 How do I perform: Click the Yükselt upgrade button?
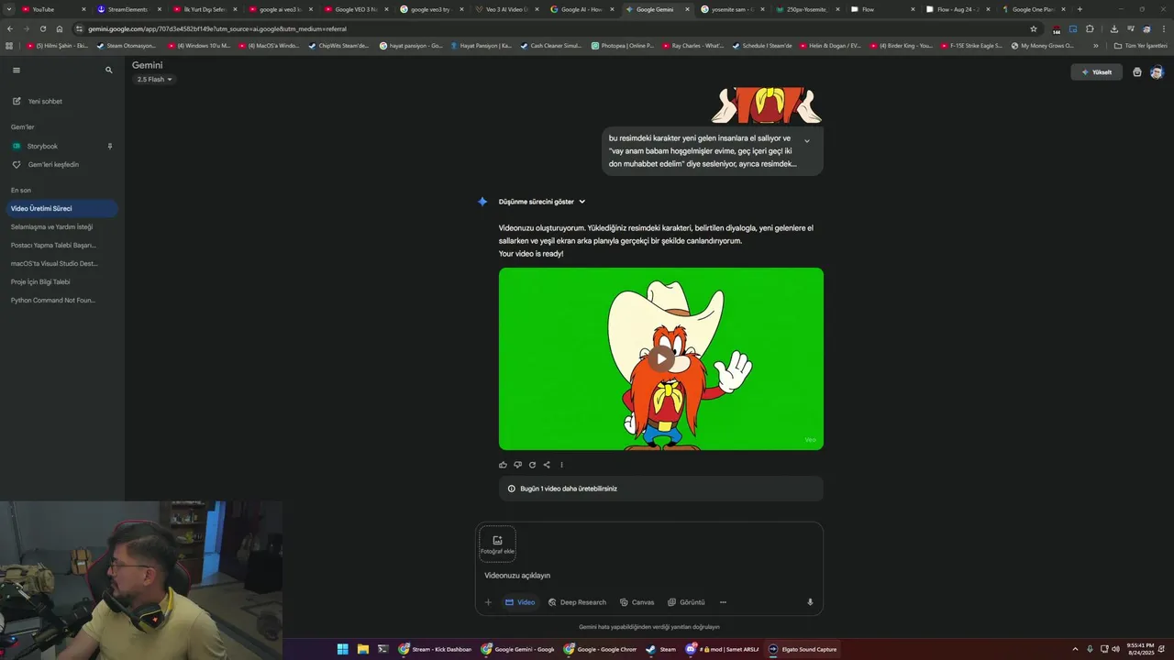pyautogui.click(x=1096, y=72)
